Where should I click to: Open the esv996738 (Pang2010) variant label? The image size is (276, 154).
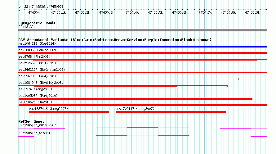(37, 76)
